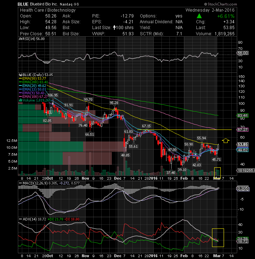Click the RSI(14) 56.00 indicator label

(34, 39)
